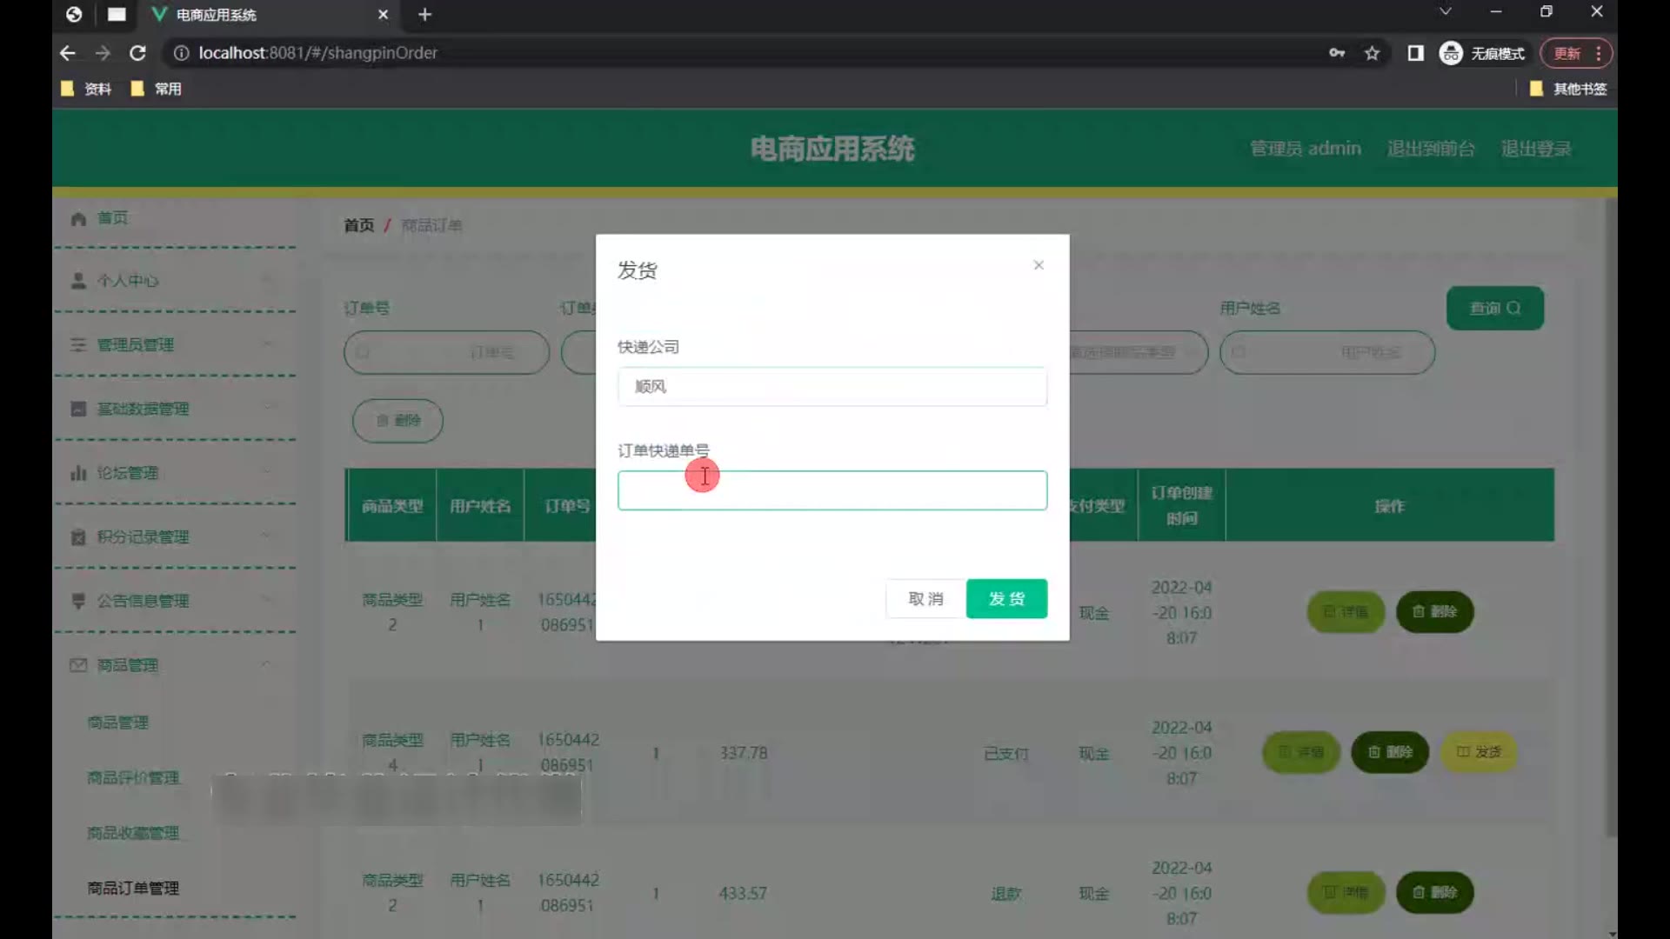Click the bookmark star icon
Image resolution: width=1670 pixels, height=939 pixels.
tap(1373, 53)
